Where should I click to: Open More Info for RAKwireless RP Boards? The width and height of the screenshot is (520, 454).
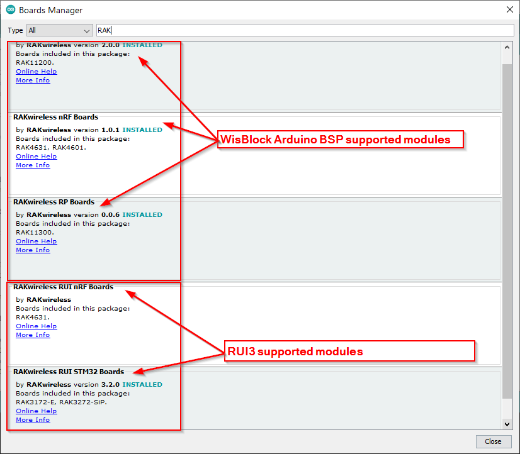(33, 250)
